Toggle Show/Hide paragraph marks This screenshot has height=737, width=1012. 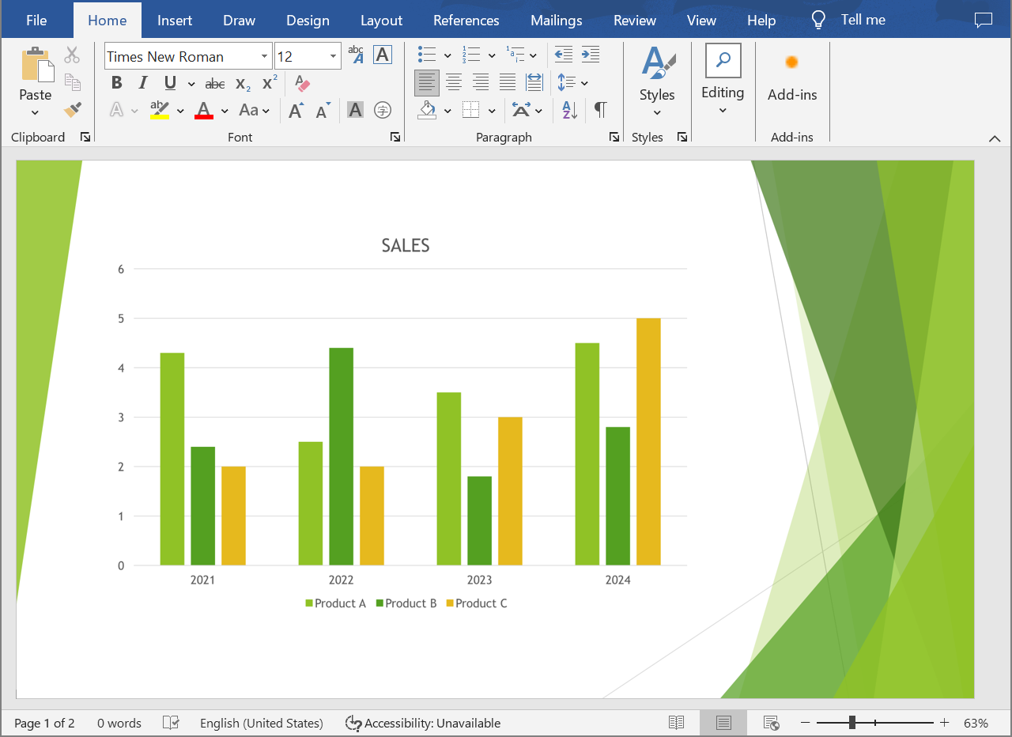[601, 110]
